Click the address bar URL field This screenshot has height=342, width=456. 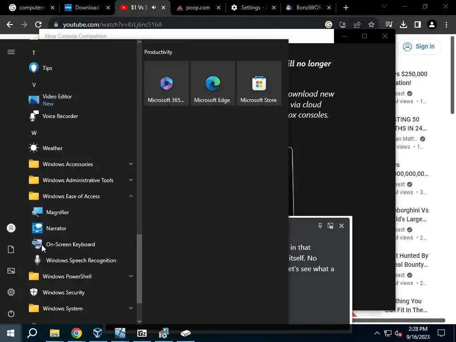tap(186, 25)
